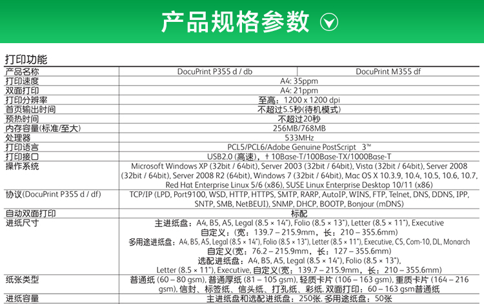Click the 产品名称 row label
This screenshot has height=304, width=484.
(22, 71)
